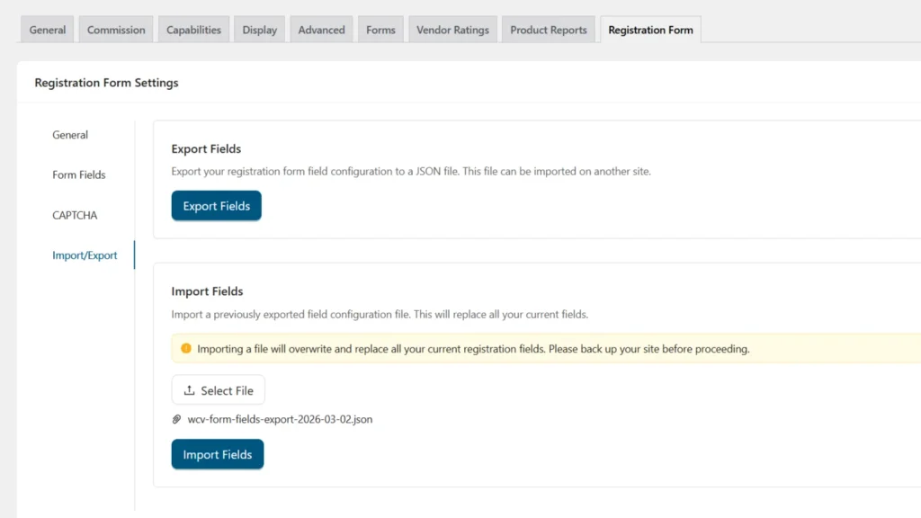Click the Registration Form tab
Screen dimensions: 921x518
click(x=649, y=29)
